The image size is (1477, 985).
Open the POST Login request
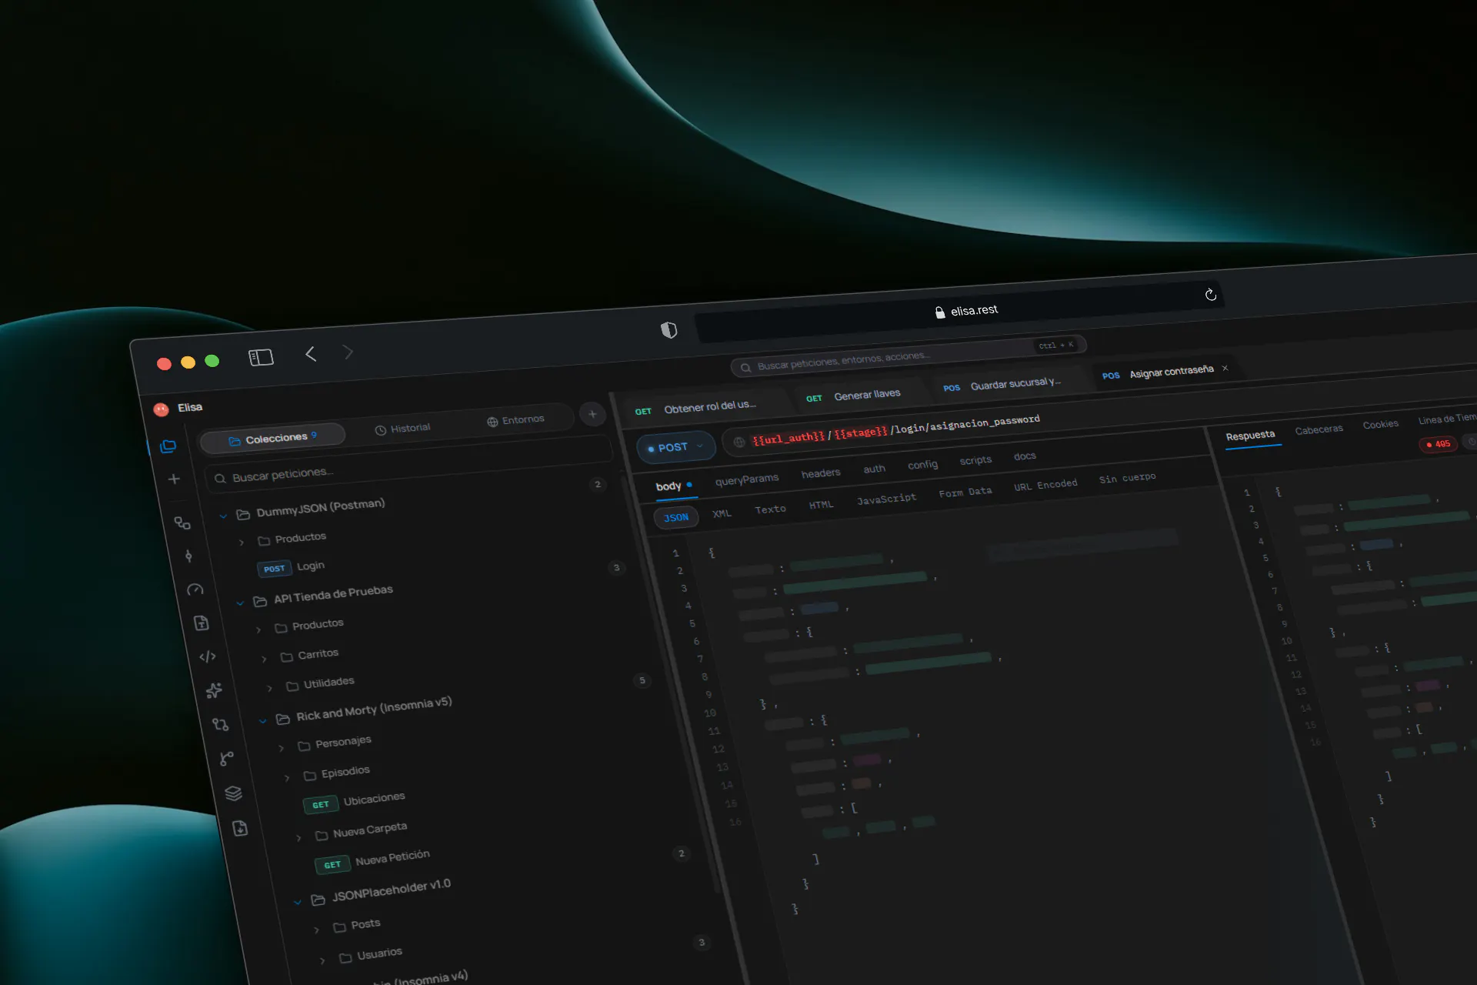[292, 567]
